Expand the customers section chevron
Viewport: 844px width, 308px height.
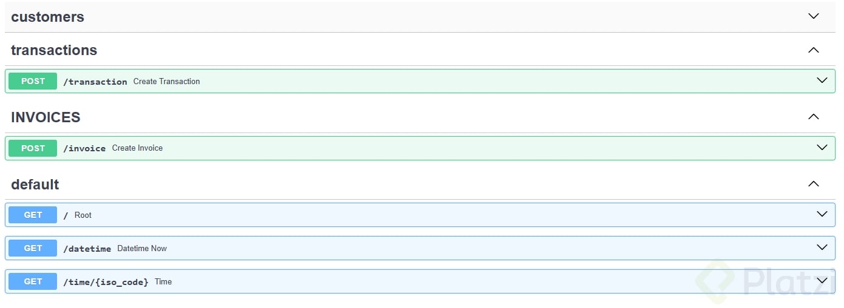(814, 16)
